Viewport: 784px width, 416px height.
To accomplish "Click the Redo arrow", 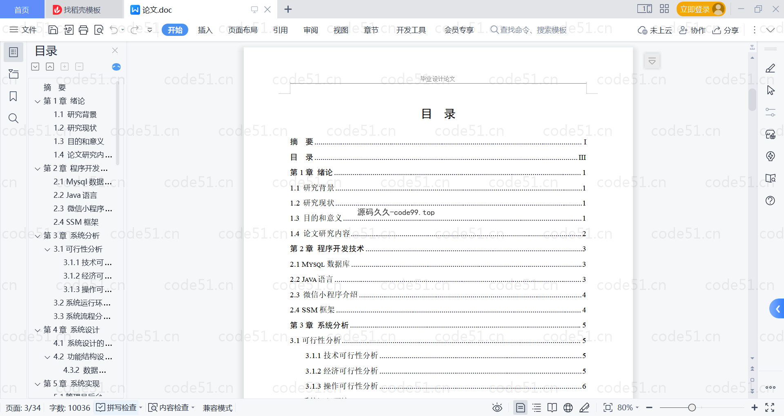I will click(134, 30).
